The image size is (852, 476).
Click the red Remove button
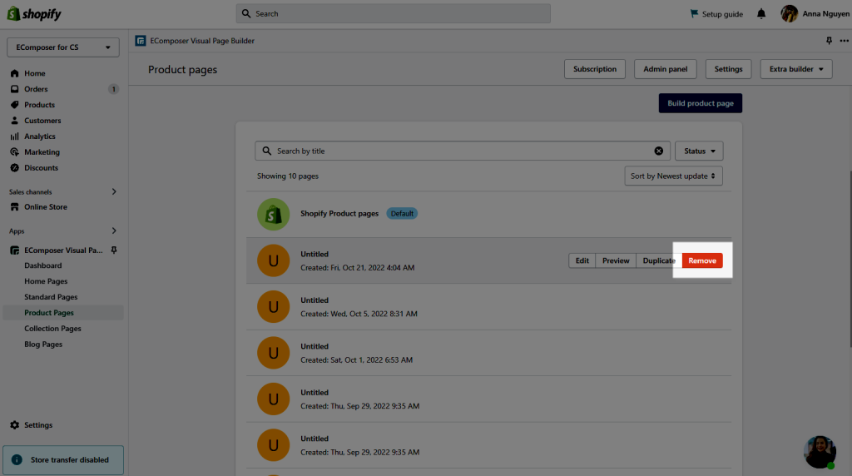click(x=702, y=260)
